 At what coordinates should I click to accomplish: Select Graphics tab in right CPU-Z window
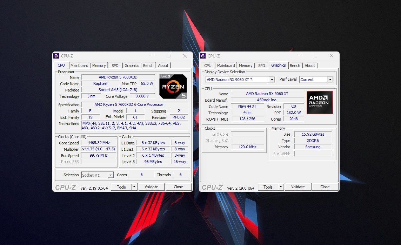coord(279,66)
